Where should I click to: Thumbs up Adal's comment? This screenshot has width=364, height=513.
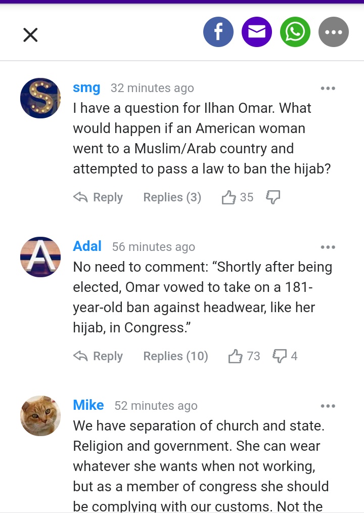(236, 356)
